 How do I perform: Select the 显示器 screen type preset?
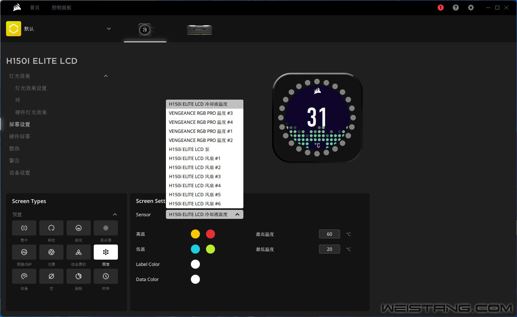[106, 228]
